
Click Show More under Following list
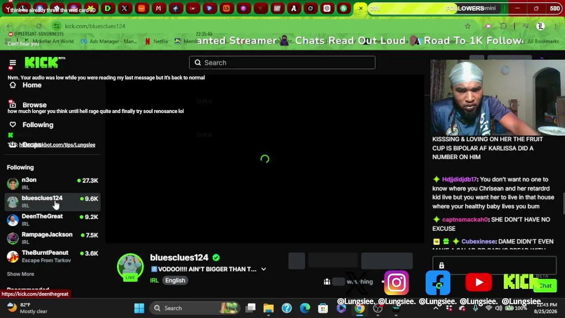(20, 274)
